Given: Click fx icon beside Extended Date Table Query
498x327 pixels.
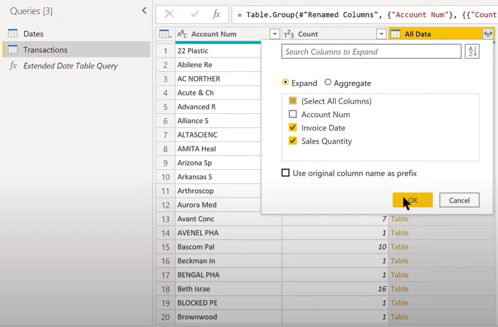Looking at the screenshot, I should [13, 66].
